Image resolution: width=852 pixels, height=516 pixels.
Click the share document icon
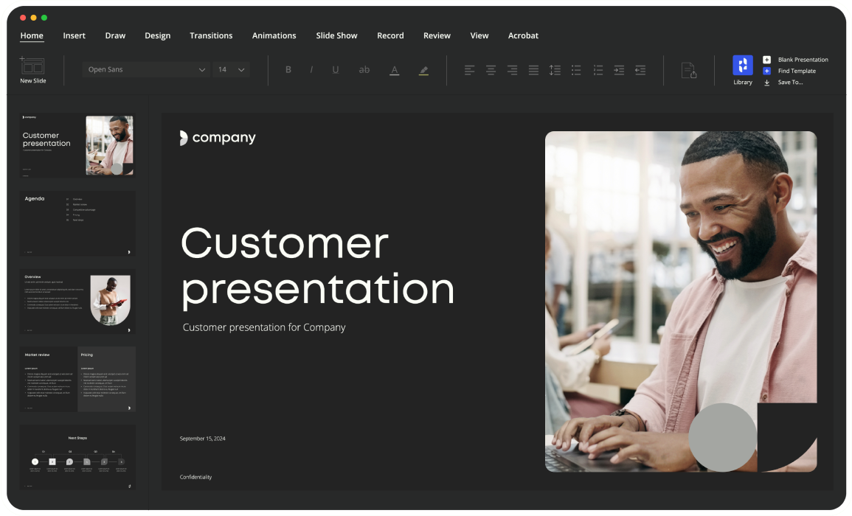click(689, 71)
